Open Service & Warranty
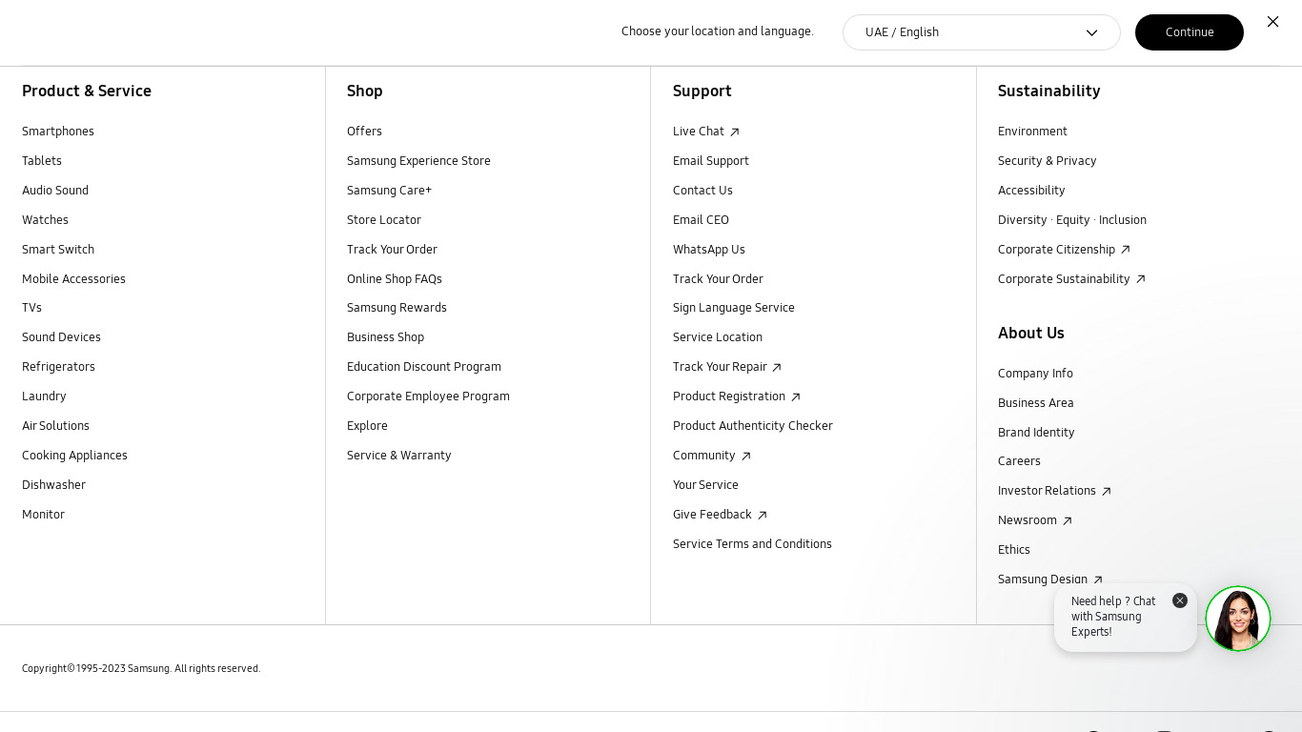 coord(399,456)
